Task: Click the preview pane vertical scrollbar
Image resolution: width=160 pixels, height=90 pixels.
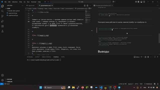Action: pyautogui.click(x=159, y=38)
